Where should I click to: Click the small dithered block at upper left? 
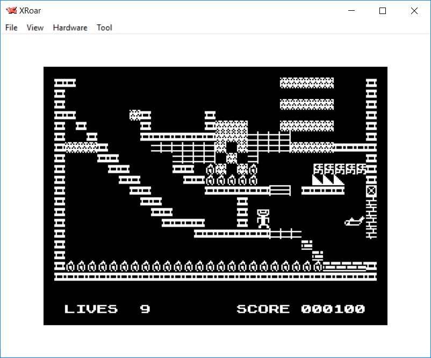pyautogui.click(x=134, y=115)
